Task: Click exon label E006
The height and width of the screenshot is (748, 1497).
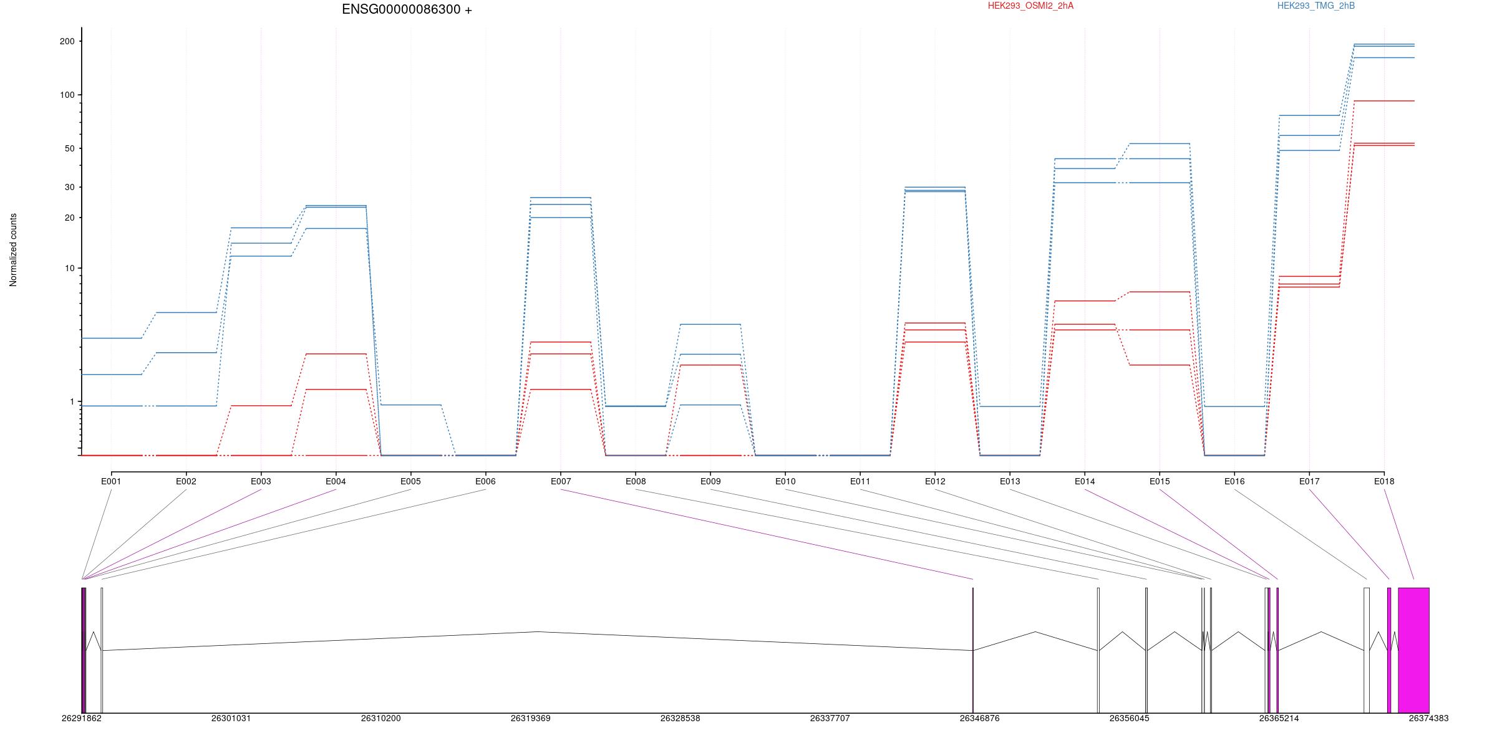Action: point(485,481)
